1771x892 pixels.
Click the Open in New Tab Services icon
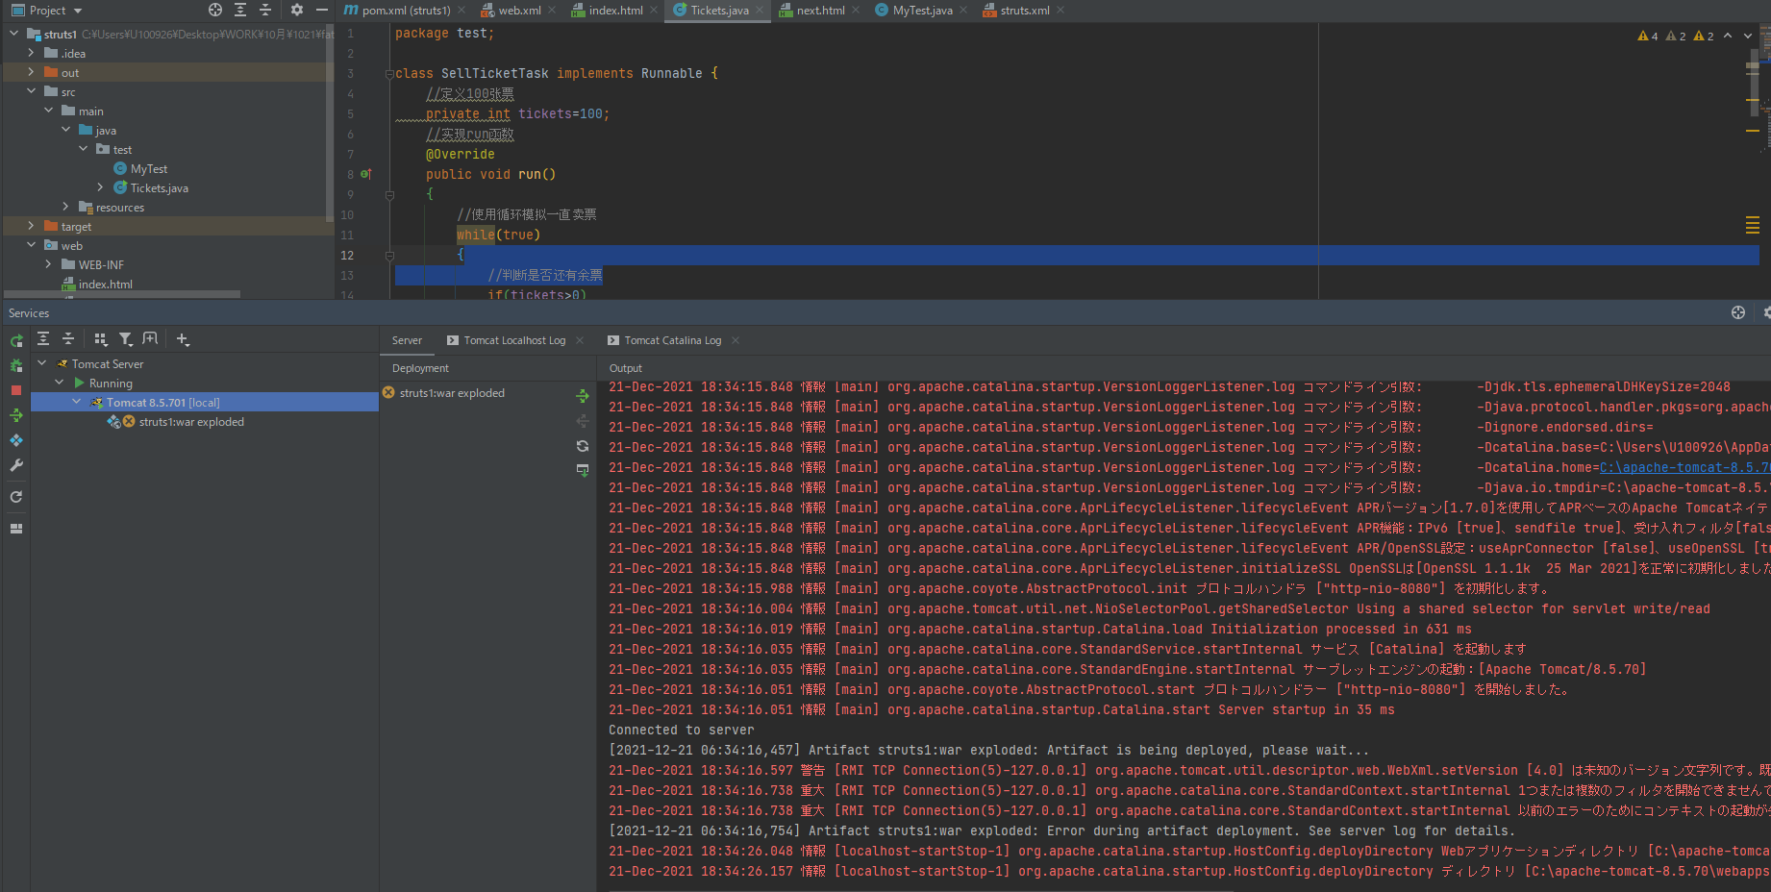[150, 339]
